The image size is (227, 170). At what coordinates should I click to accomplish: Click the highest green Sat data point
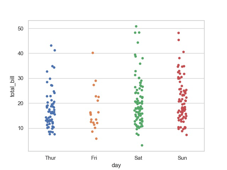(x=136, y=26)
